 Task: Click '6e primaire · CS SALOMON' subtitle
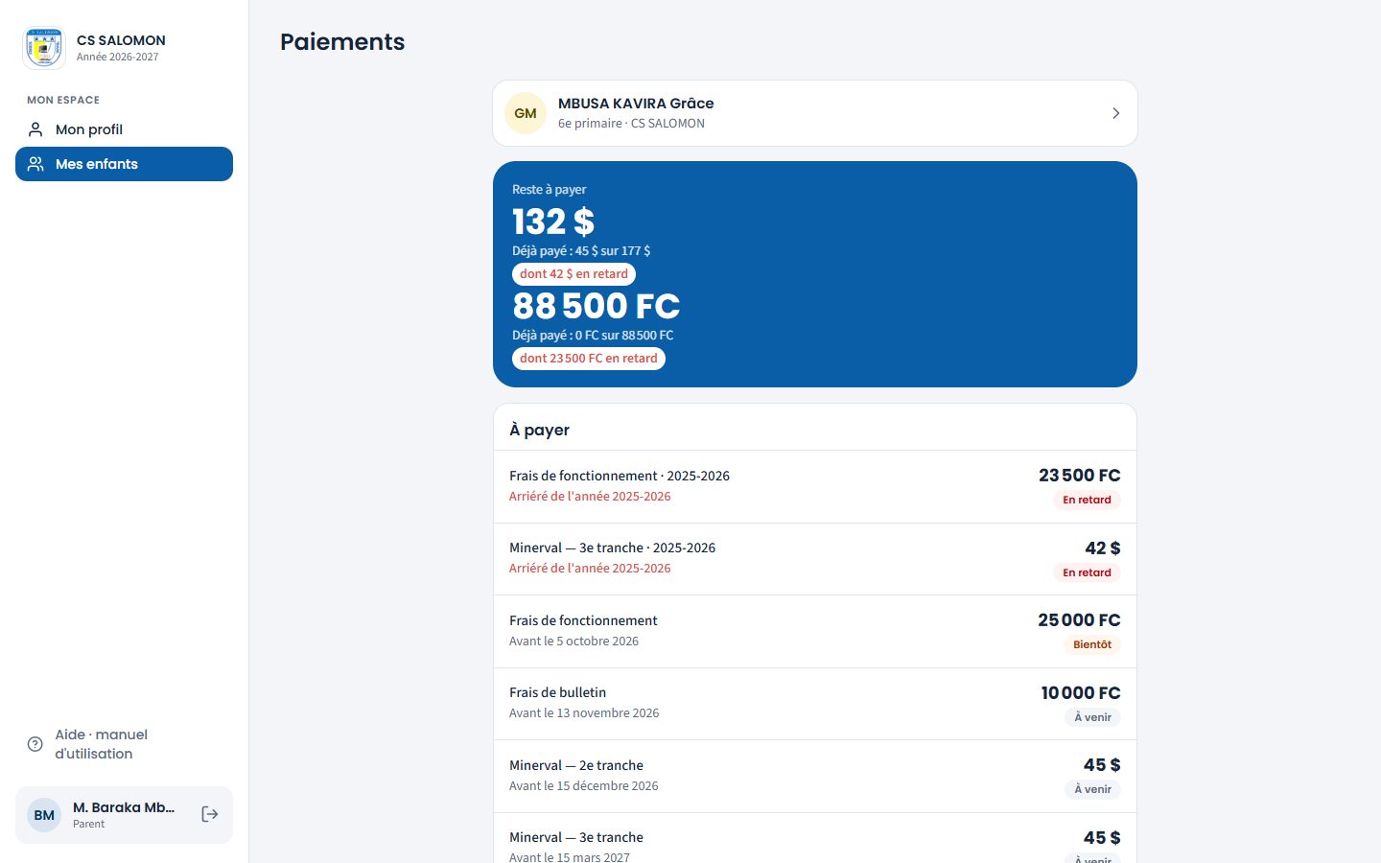click(x=631, y=124)
